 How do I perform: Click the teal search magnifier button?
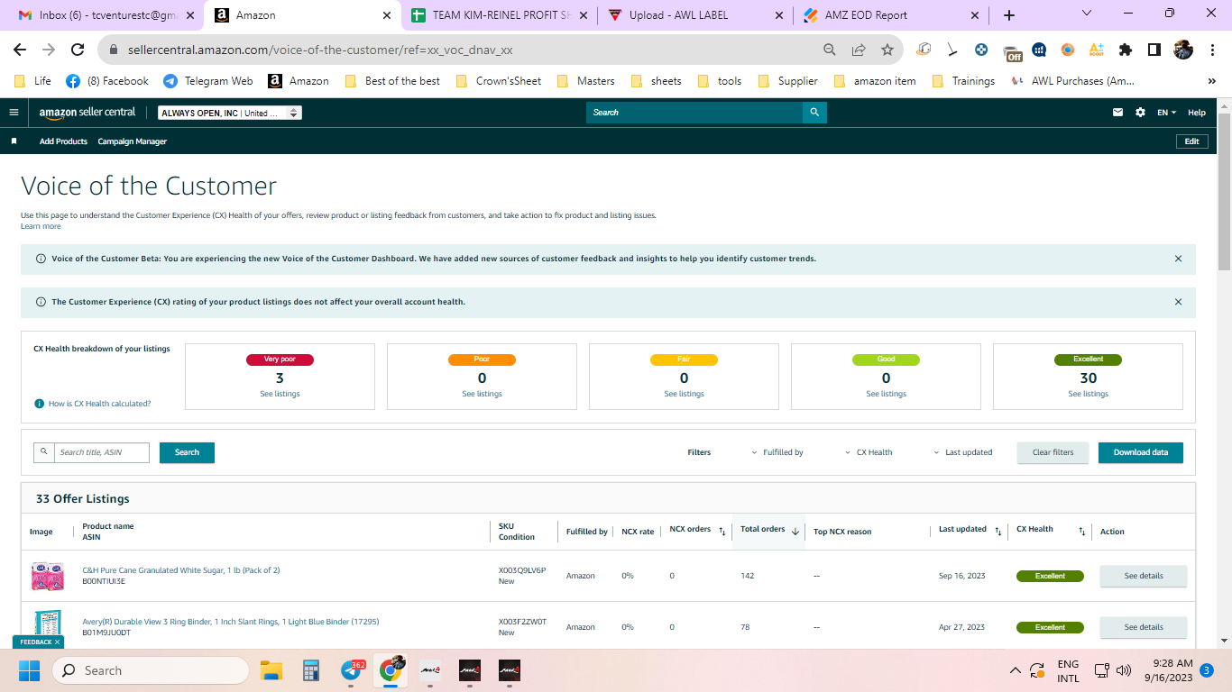coord(814,113)
